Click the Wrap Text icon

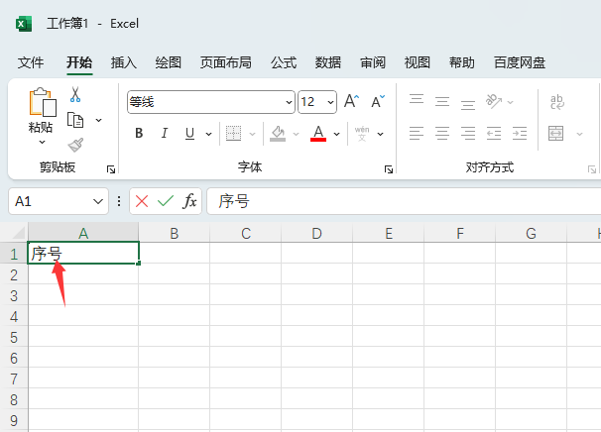pos(557,102)
